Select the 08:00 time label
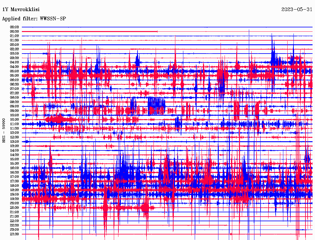This screenshot has height=240, width=315. [14, 98]
